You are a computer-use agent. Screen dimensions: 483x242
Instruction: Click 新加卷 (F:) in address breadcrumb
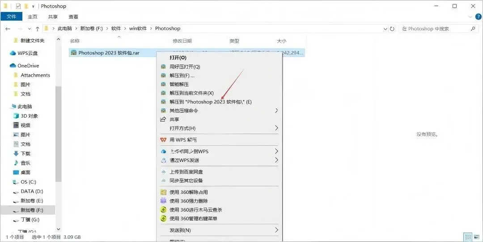click(92, 28)
